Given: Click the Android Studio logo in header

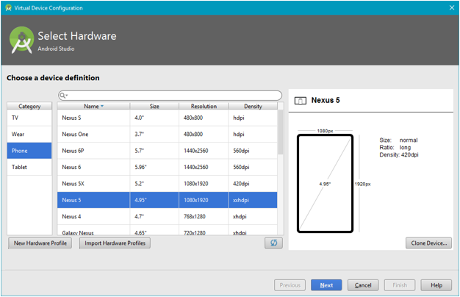Looking at the screenshot, I should point(22,40).
